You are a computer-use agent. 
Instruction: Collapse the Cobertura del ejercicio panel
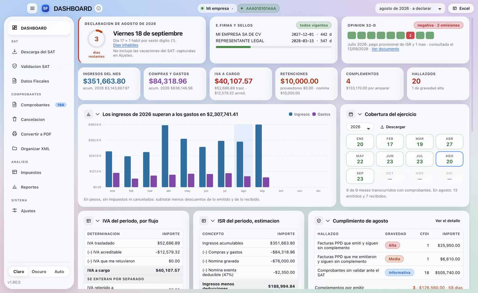[360, 114]
